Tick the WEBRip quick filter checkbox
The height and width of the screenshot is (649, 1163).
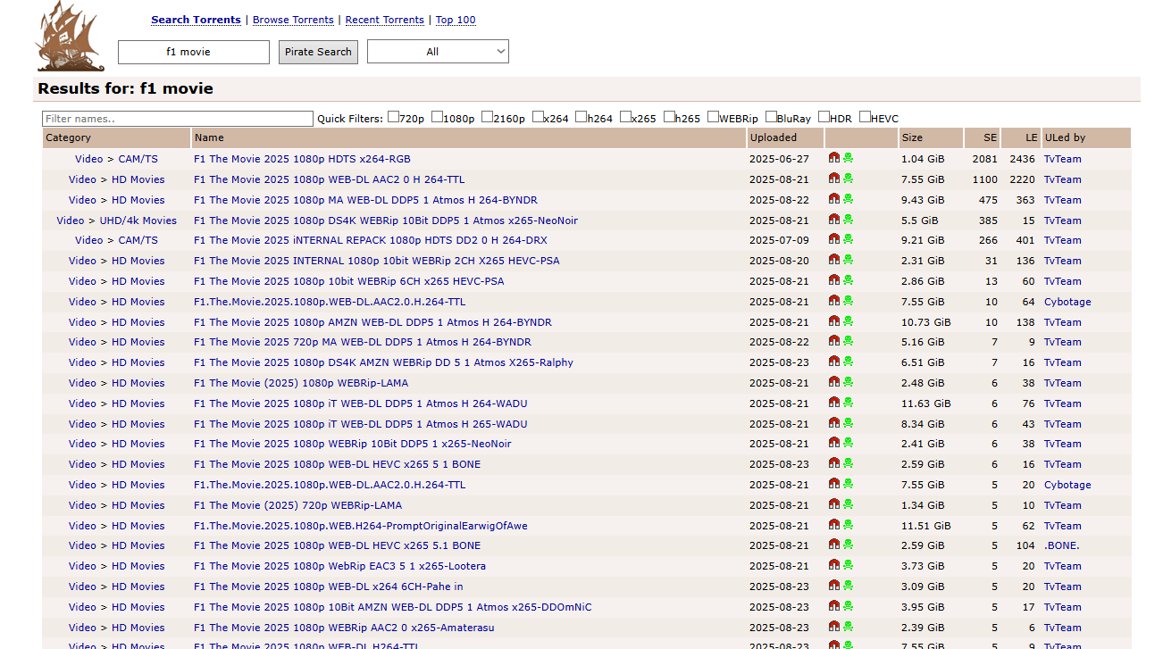pos(713,117)
